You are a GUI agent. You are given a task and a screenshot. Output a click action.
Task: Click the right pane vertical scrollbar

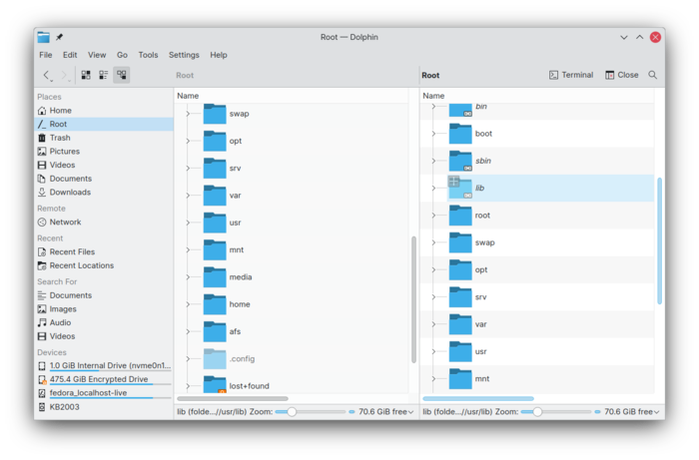(x=659, y=240)
